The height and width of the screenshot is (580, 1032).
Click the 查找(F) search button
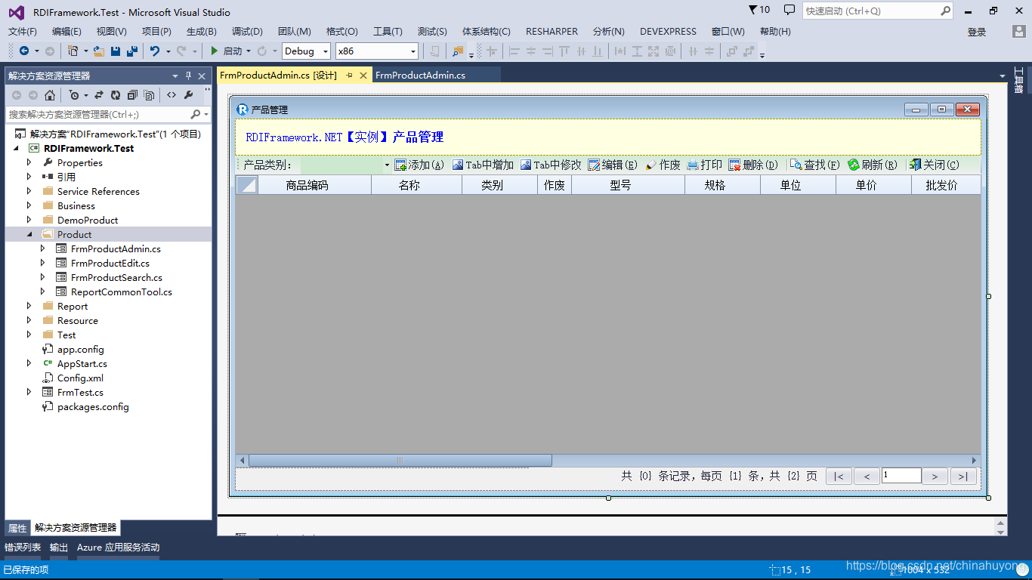pos(814,165)
